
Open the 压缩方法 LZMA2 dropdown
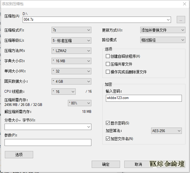click(x=71, y=51)
